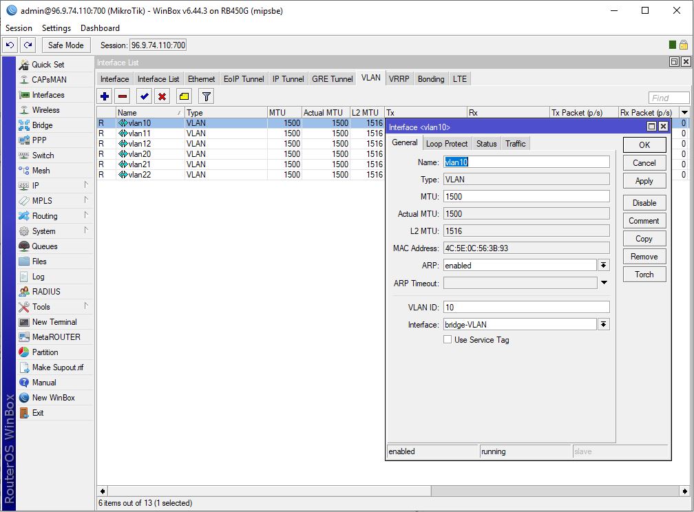This screenshot has width=694, height=512.
Task: Open the Mesh section
Action: (x=41, y=171)
